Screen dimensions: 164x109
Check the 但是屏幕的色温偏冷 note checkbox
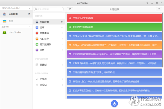tap(70, 91)
